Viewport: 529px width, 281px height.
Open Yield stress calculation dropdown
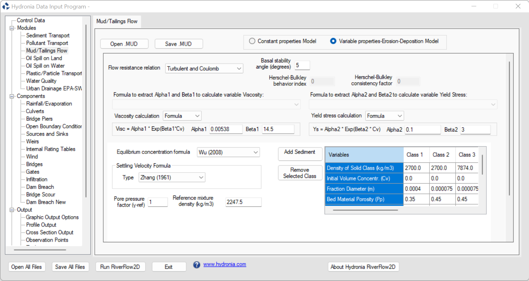(x=385, y=116)
